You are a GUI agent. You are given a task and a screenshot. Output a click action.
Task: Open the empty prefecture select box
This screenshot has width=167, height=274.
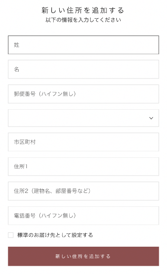83,118
